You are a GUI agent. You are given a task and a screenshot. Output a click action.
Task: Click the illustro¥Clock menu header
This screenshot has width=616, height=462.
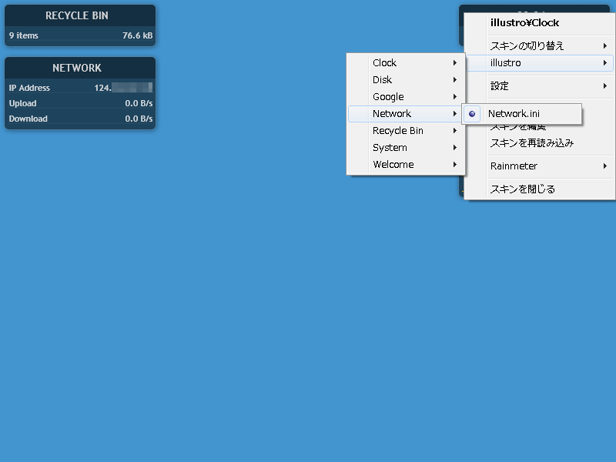524,23
